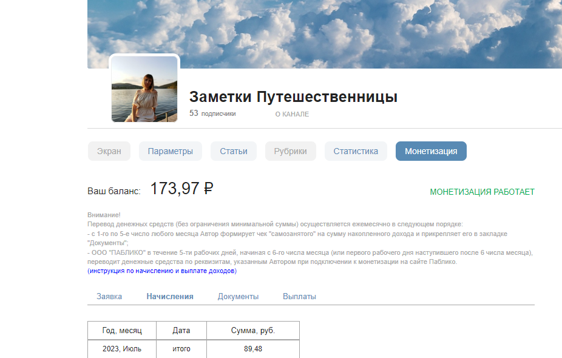Switch to the Заявка tab
The image size is (562, 358).
click(x=109, y=297)
